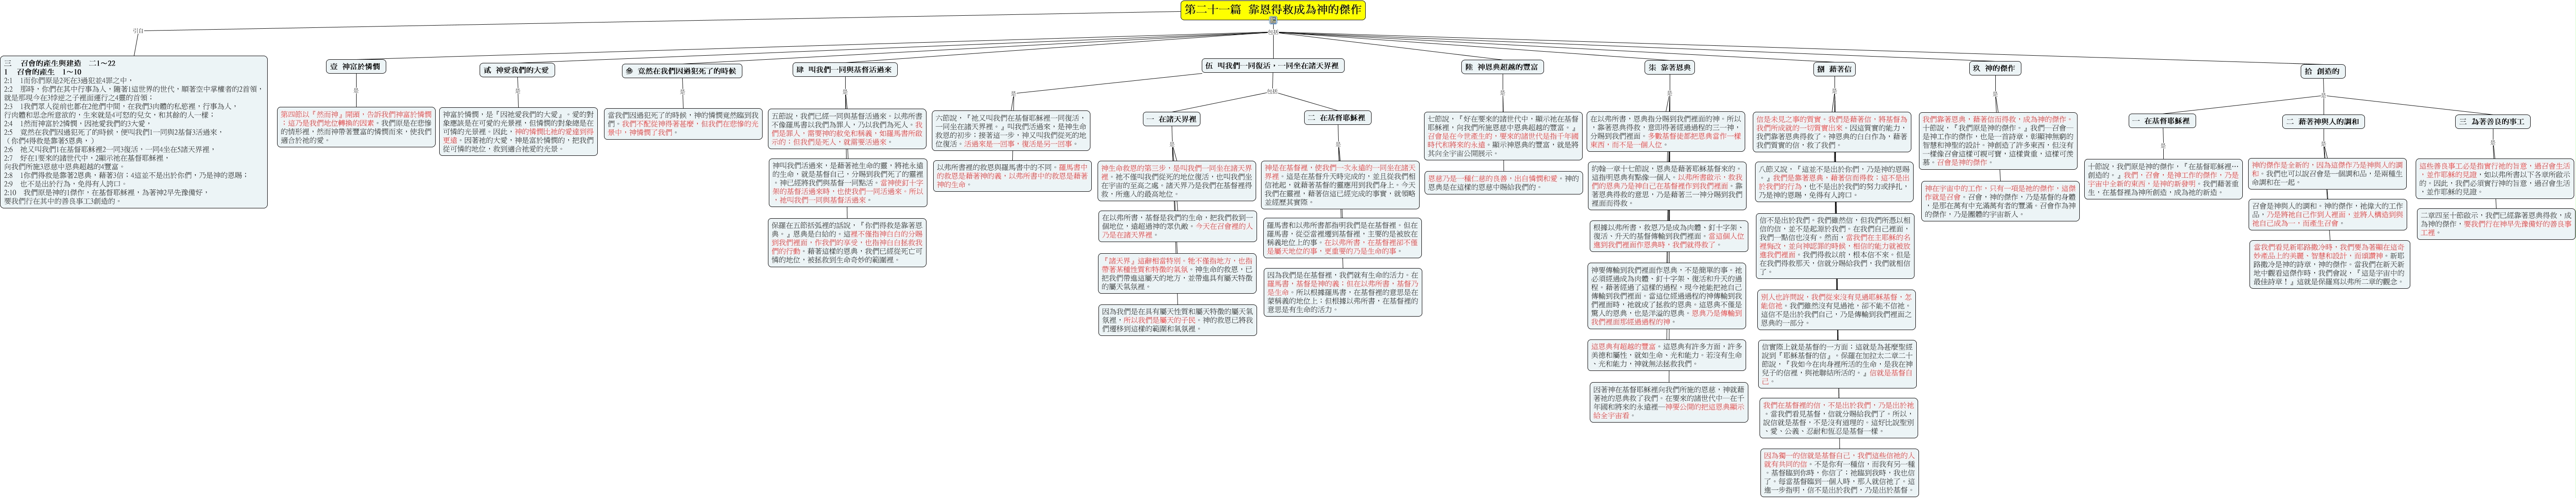Image resolution: width=2576 pixels, height=498 pixels.
Task: Select sub-node 三 為著善良的事工
Action: tap(2493, 122)
